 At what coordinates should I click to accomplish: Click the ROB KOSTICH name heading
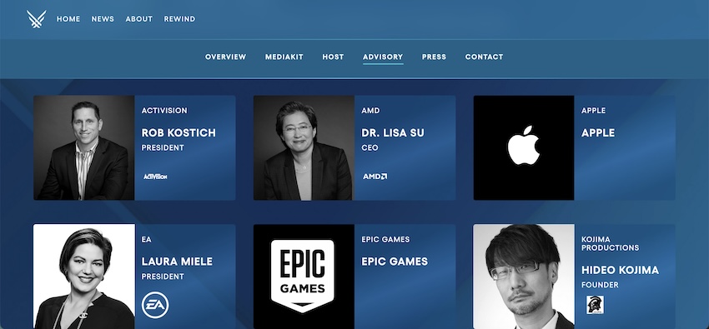179,132
